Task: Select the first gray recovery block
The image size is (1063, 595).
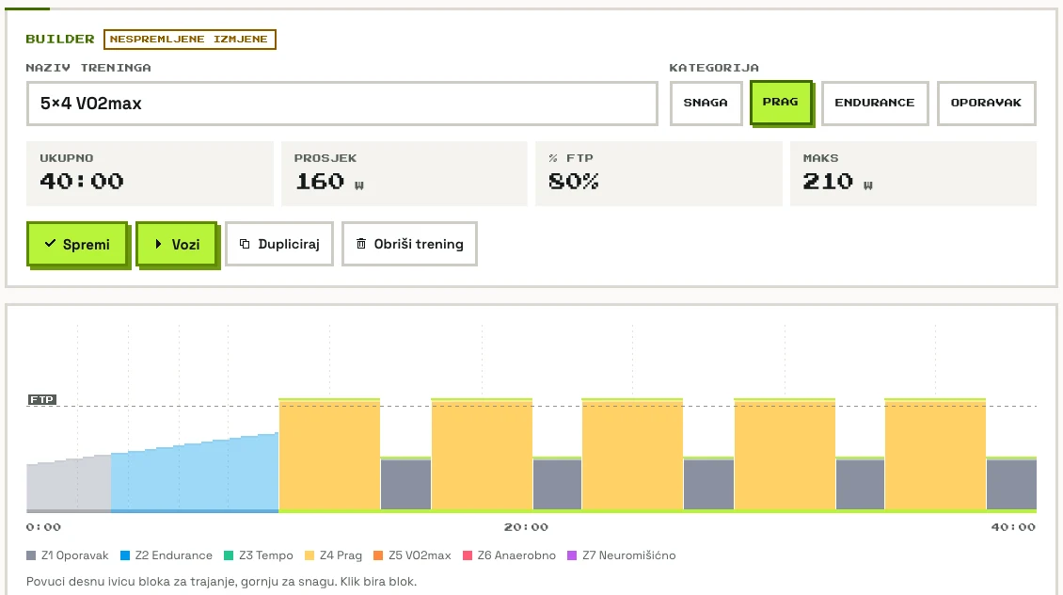Action: [405, 485]
